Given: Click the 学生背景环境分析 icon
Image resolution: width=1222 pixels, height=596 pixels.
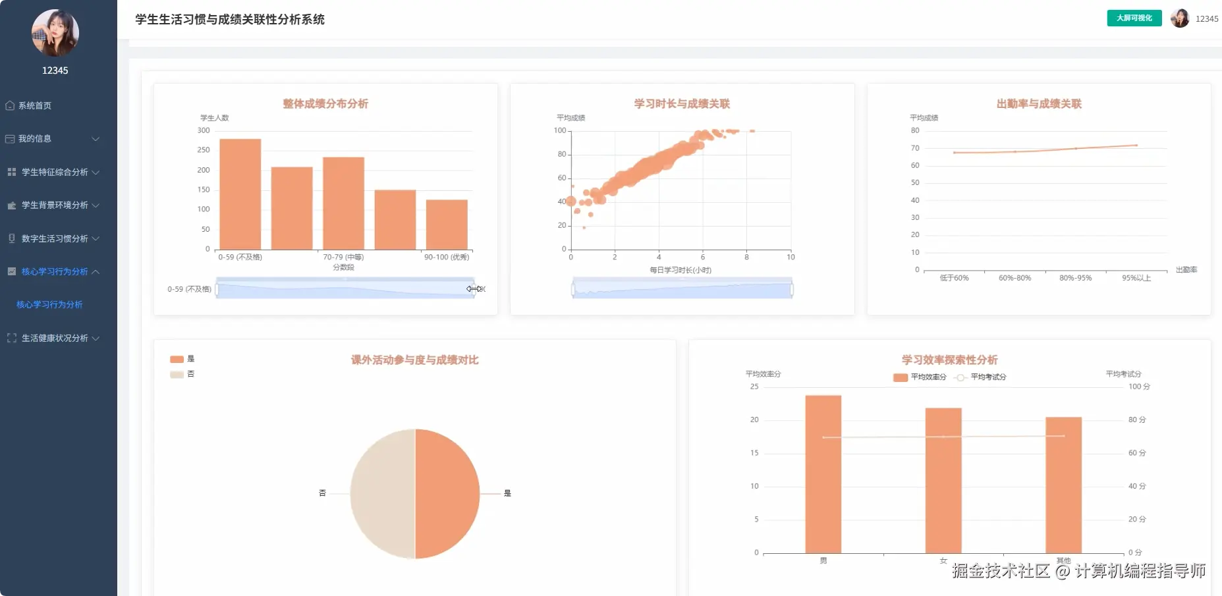Looking at the screenshot, I should (x=11, y=205).
